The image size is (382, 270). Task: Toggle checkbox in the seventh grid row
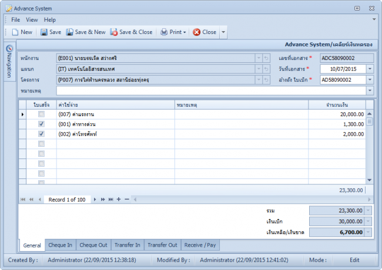coord(41,173)
